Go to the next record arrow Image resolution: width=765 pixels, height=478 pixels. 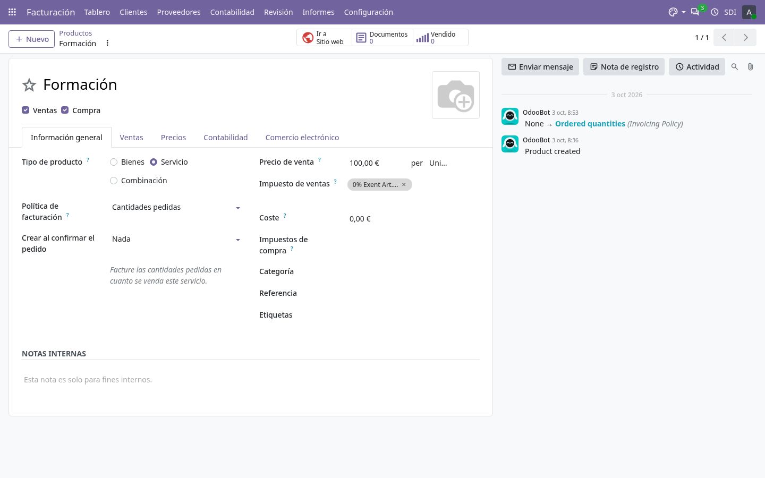[x=745, y=38]
